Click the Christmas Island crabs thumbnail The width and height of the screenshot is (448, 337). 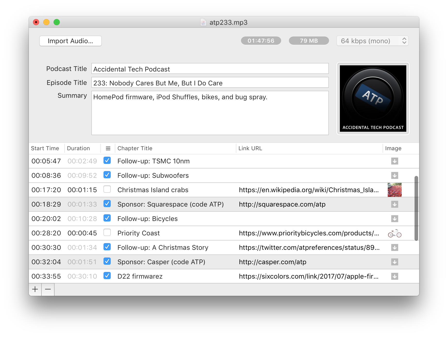pyautogui.click(x=394, y=190)
